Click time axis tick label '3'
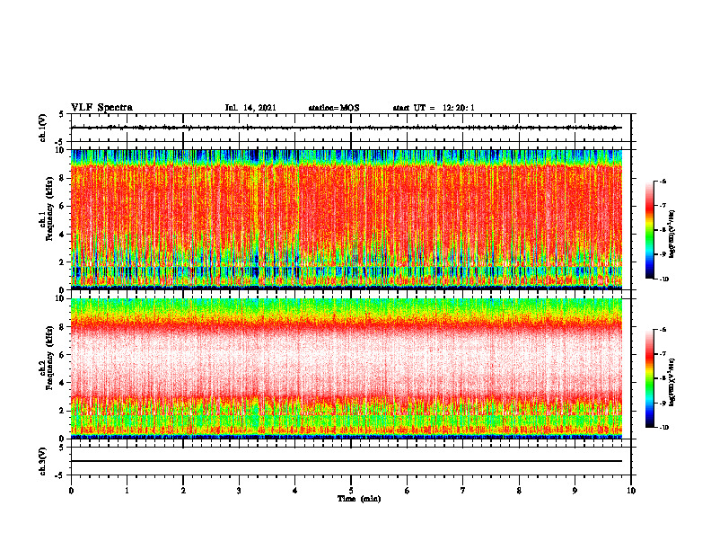The width and height of the screenshot is (711, 550). point(239,491)
